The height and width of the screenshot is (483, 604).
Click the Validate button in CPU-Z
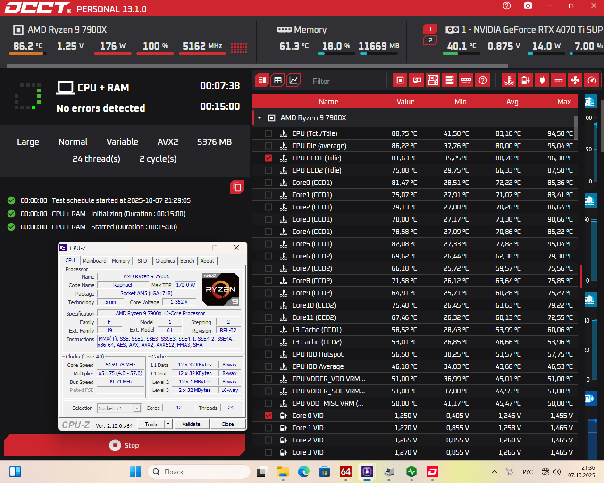pos(191,424)
